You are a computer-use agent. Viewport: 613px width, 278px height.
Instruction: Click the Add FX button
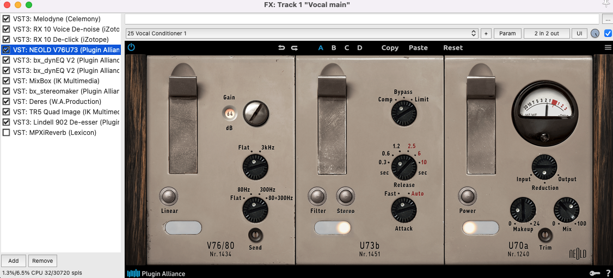14,261
